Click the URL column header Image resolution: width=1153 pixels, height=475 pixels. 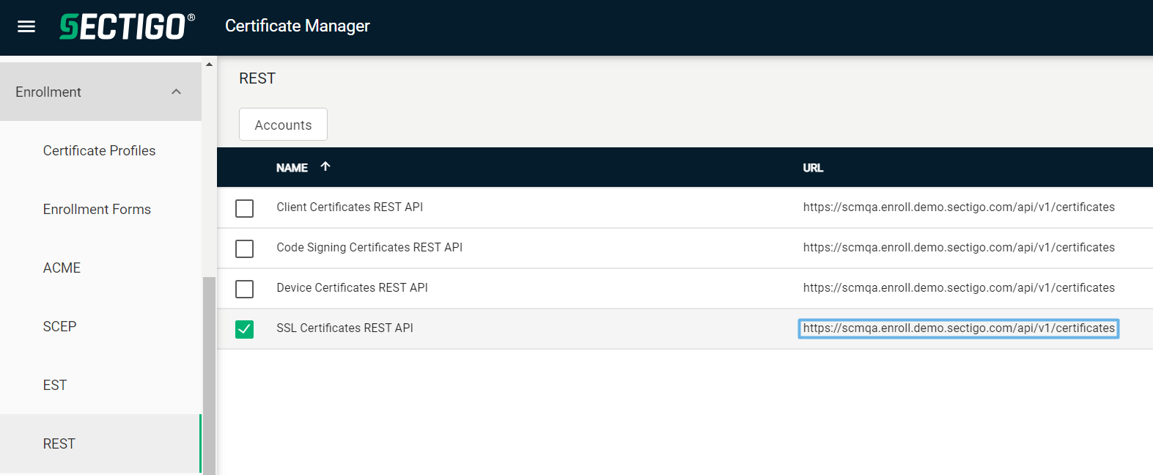813,168
